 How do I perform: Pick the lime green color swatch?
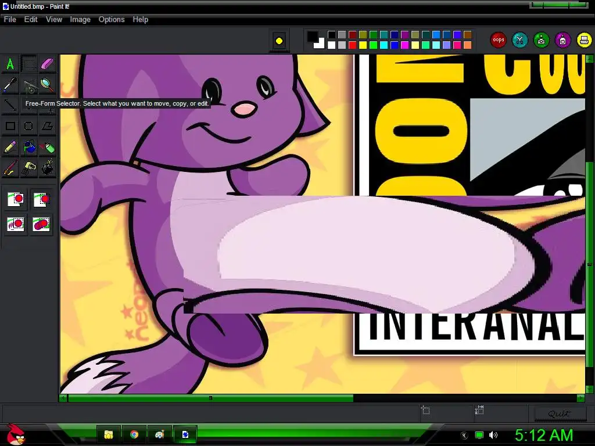coord(374,45)
